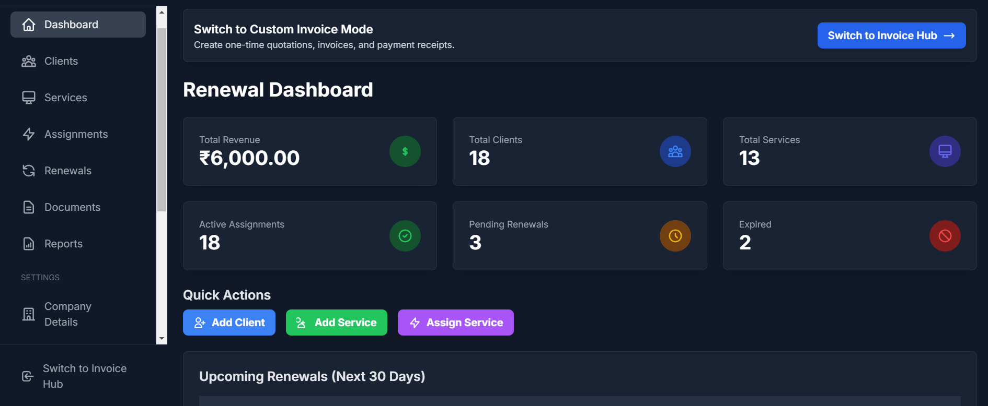
Task: Click the red prohibited icon on Expired card
Action: pos(945,236)
